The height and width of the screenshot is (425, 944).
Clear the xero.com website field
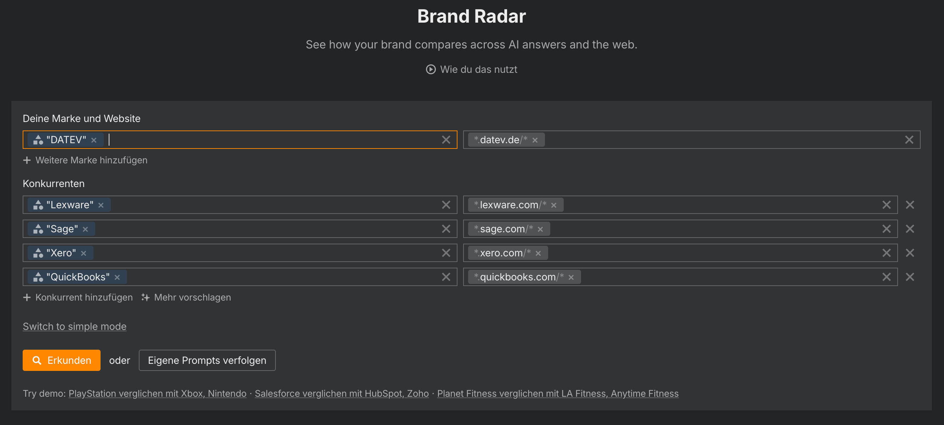(886, 253)
